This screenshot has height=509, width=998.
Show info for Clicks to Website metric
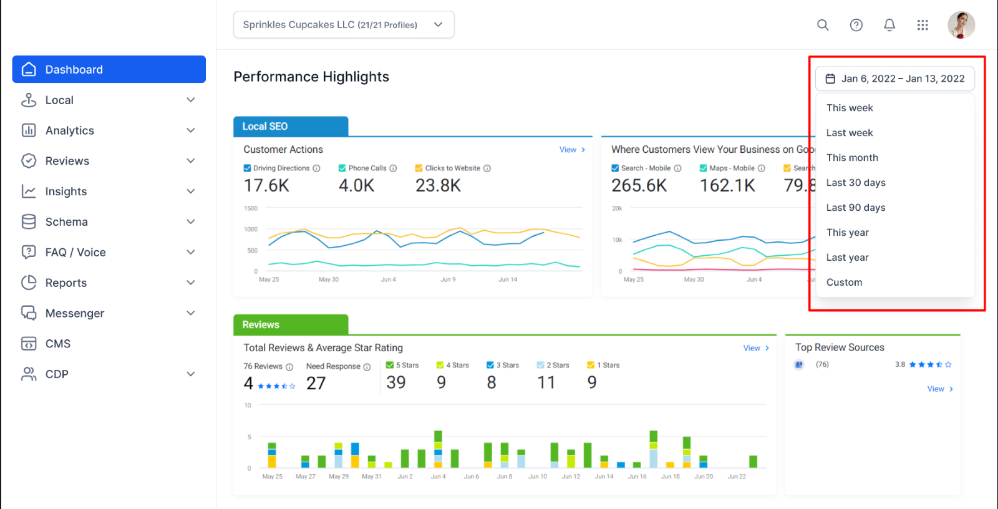pos(487,168)
